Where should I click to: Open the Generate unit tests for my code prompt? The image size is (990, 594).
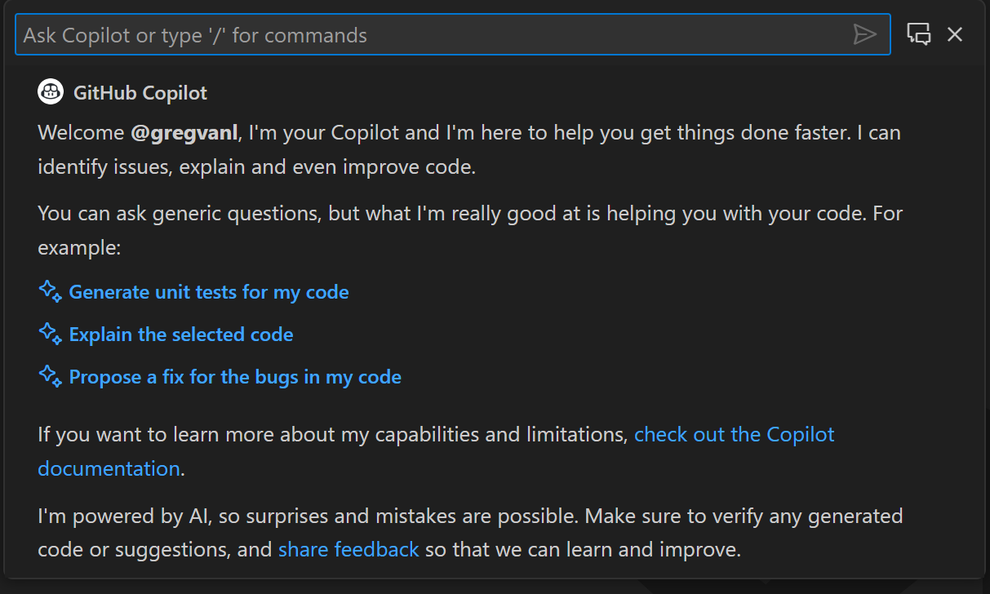[209, 291]
